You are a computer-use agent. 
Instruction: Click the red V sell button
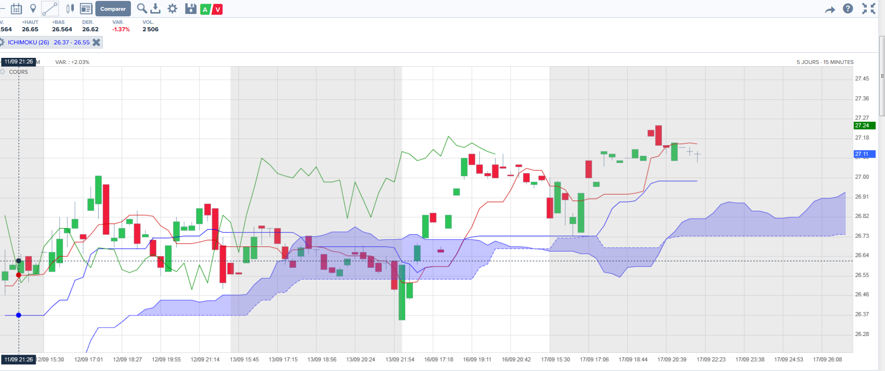pos(217,9)
